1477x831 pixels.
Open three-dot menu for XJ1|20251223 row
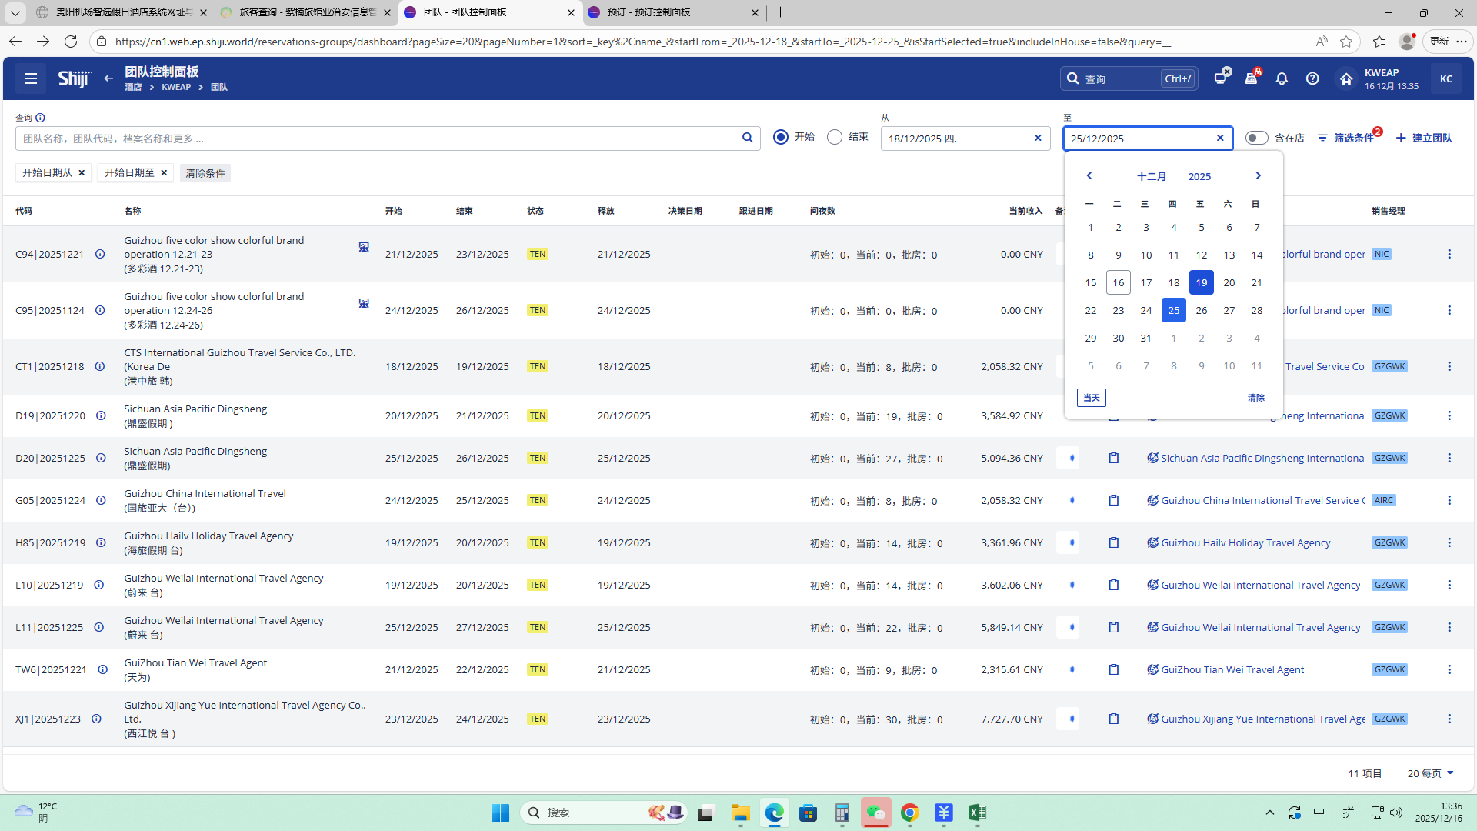pyautogui.click(x=1449, y=719)
